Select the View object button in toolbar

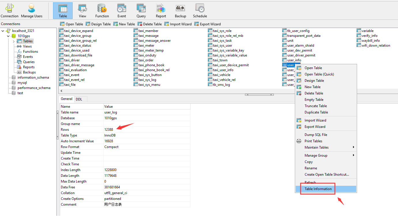pyautogui.click(x=82, y=11)
